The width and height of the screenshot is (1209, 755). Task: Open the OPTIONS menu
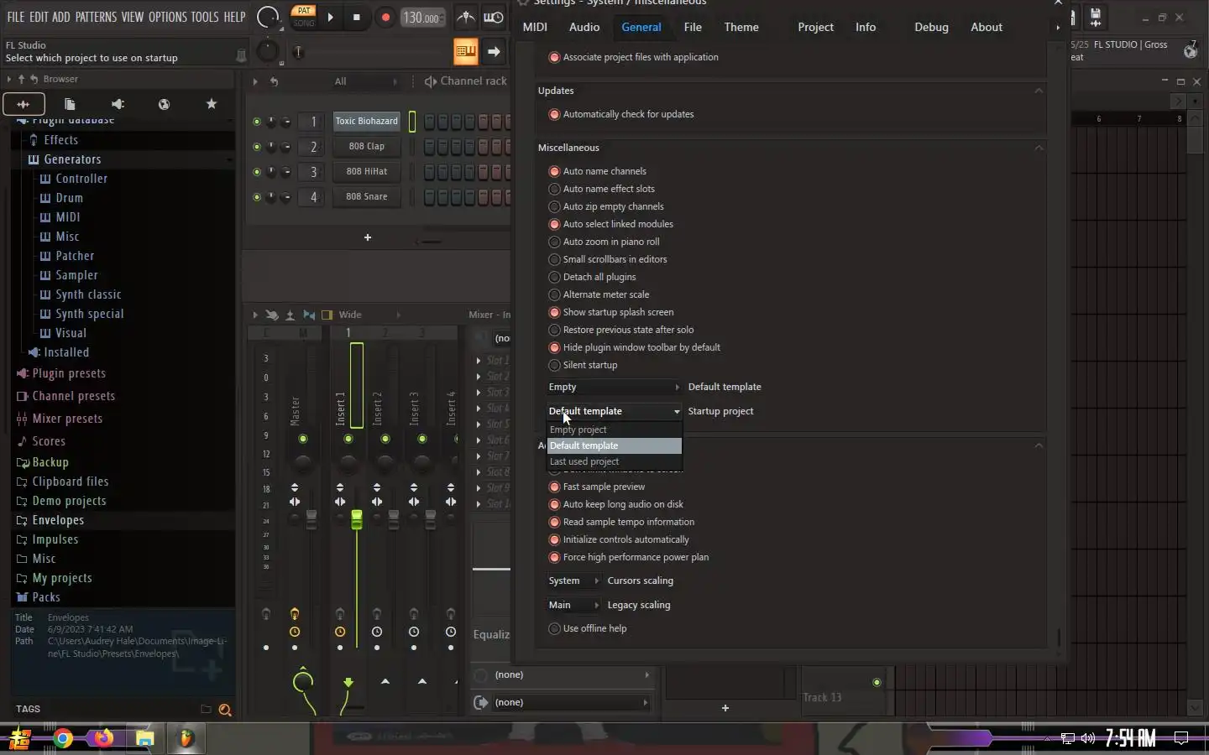coord(167,17)
